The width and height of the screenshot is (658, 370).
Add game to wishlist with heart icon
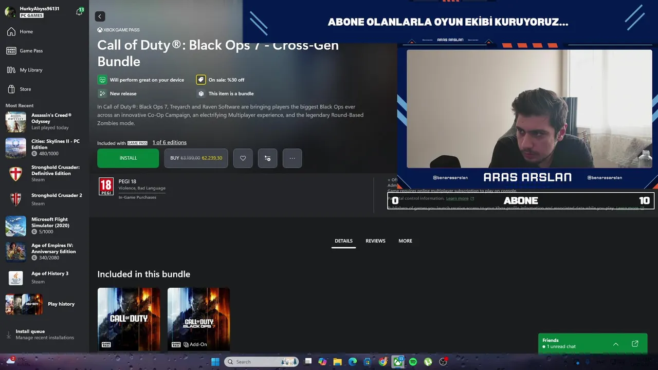coord(243,158)
